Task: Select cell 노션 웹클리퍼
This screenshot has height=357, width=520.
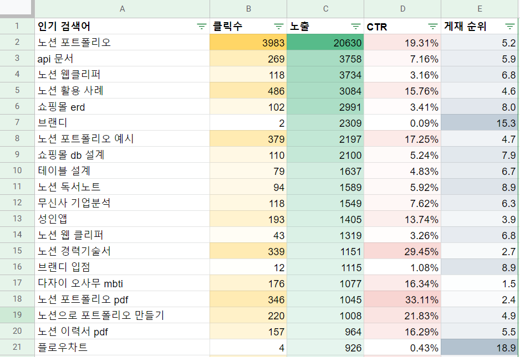Action: (x=123, y=75)
